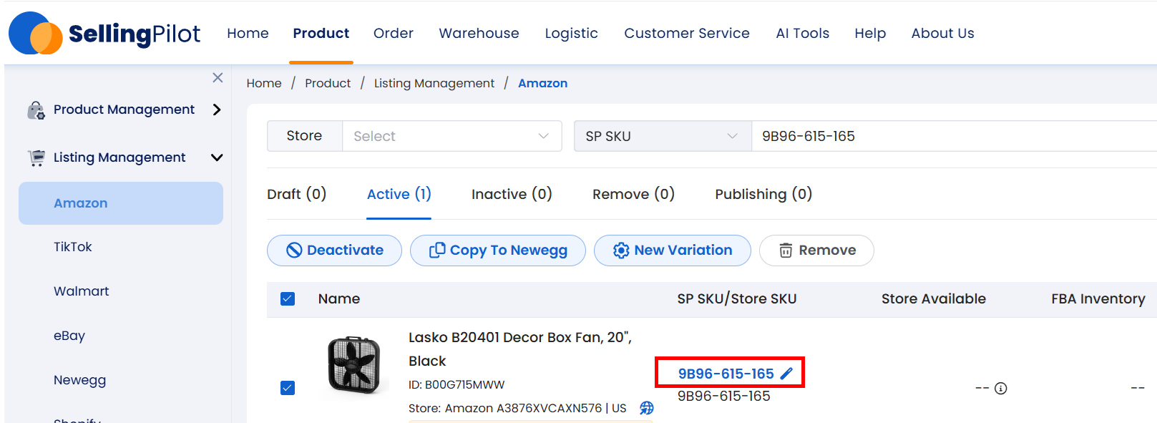Click the Lasko B20401 Decor Box Fan title
Screen dimensions: 1157x423
click(x=520, y=349)
